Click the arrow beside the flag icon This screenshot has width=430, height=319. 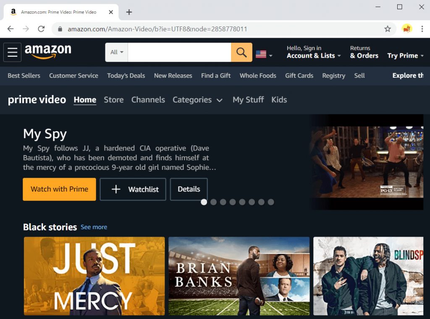pos(271,55)
